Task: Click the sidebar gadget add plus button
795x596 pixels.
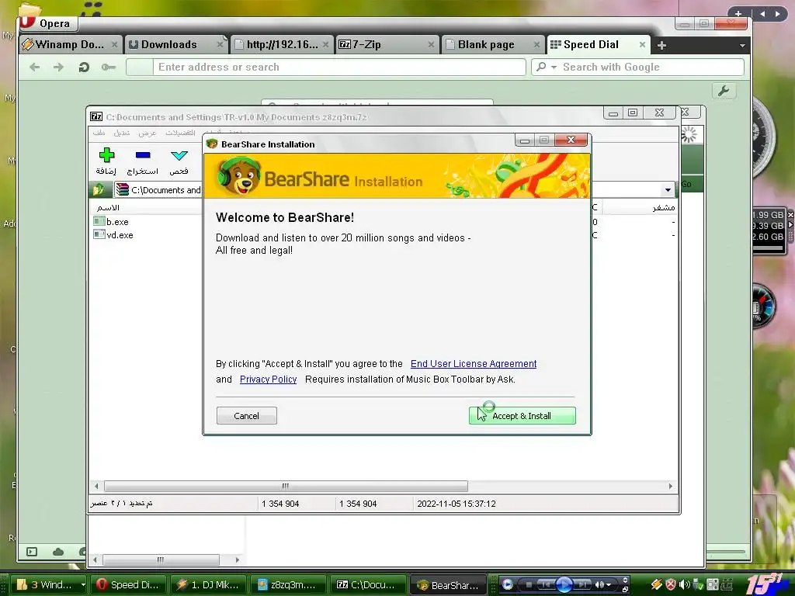Action: 738,14
